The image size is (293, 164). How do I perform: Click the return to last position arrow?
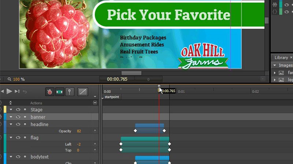tap(25, 91)
